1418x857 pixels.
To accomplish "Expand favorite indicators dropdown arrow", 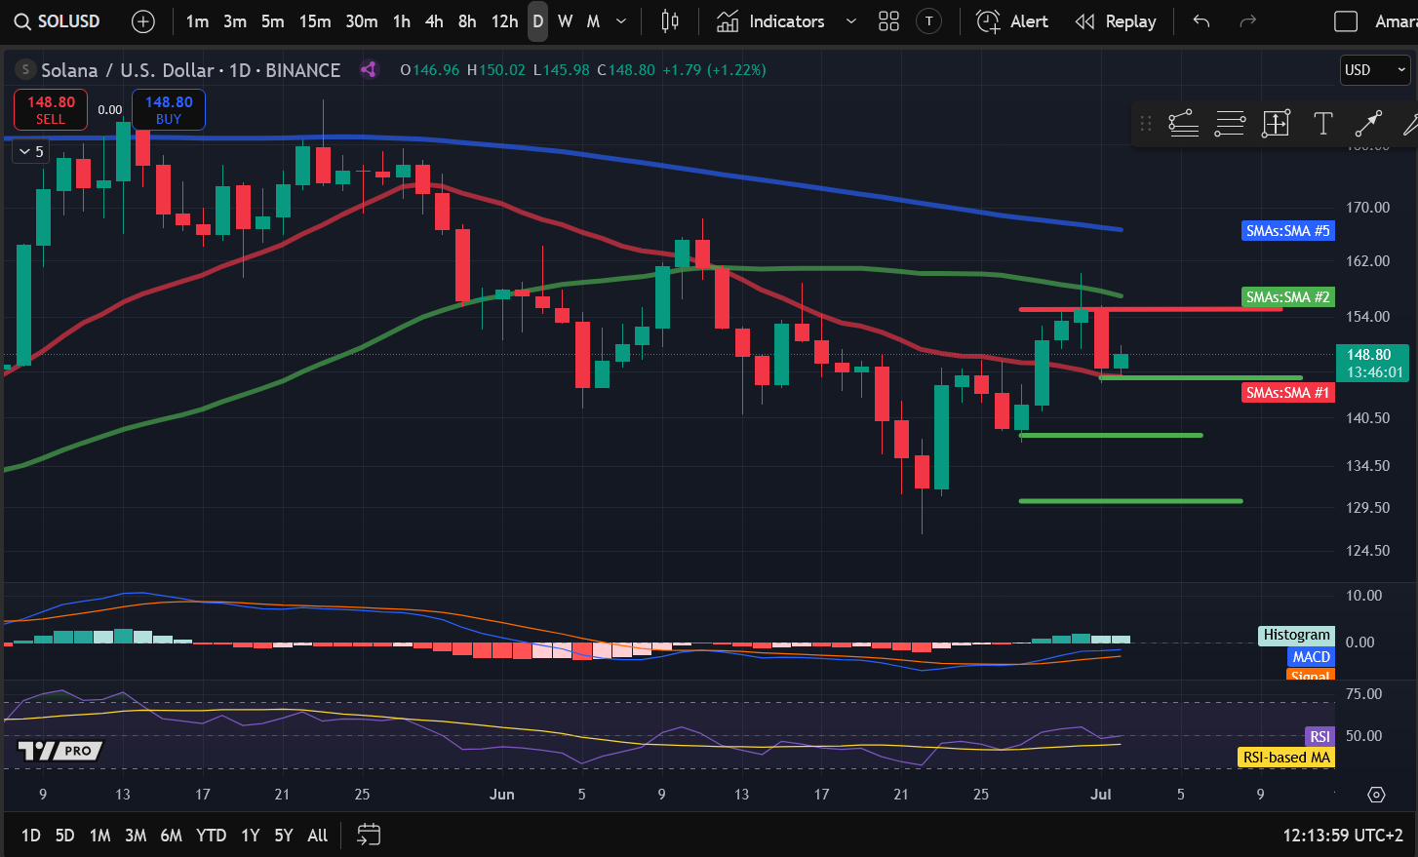I will [850, 21].
